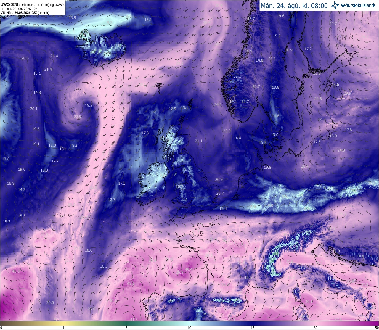
Task: Click the 50 mark on the color scale
Action: tap(377, 328)
